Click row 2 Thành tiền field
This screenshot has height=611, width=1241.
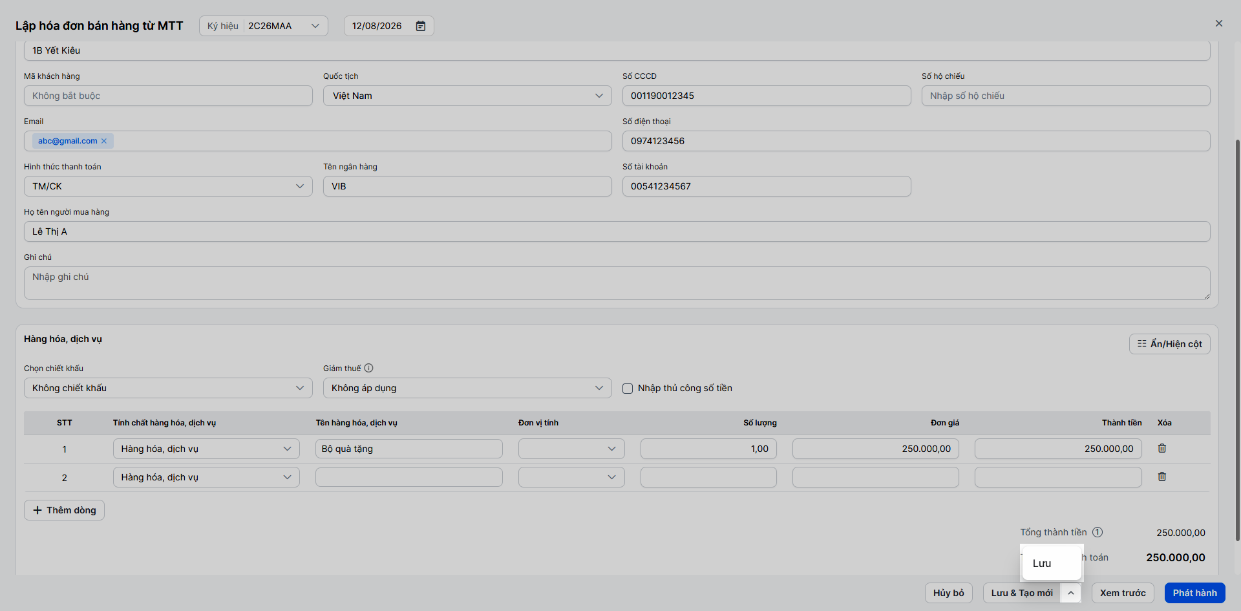pyautogui.click(x=1058, y=477)
